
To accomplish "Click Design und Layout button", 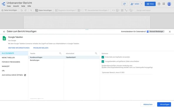I will (x=143, y=10).
